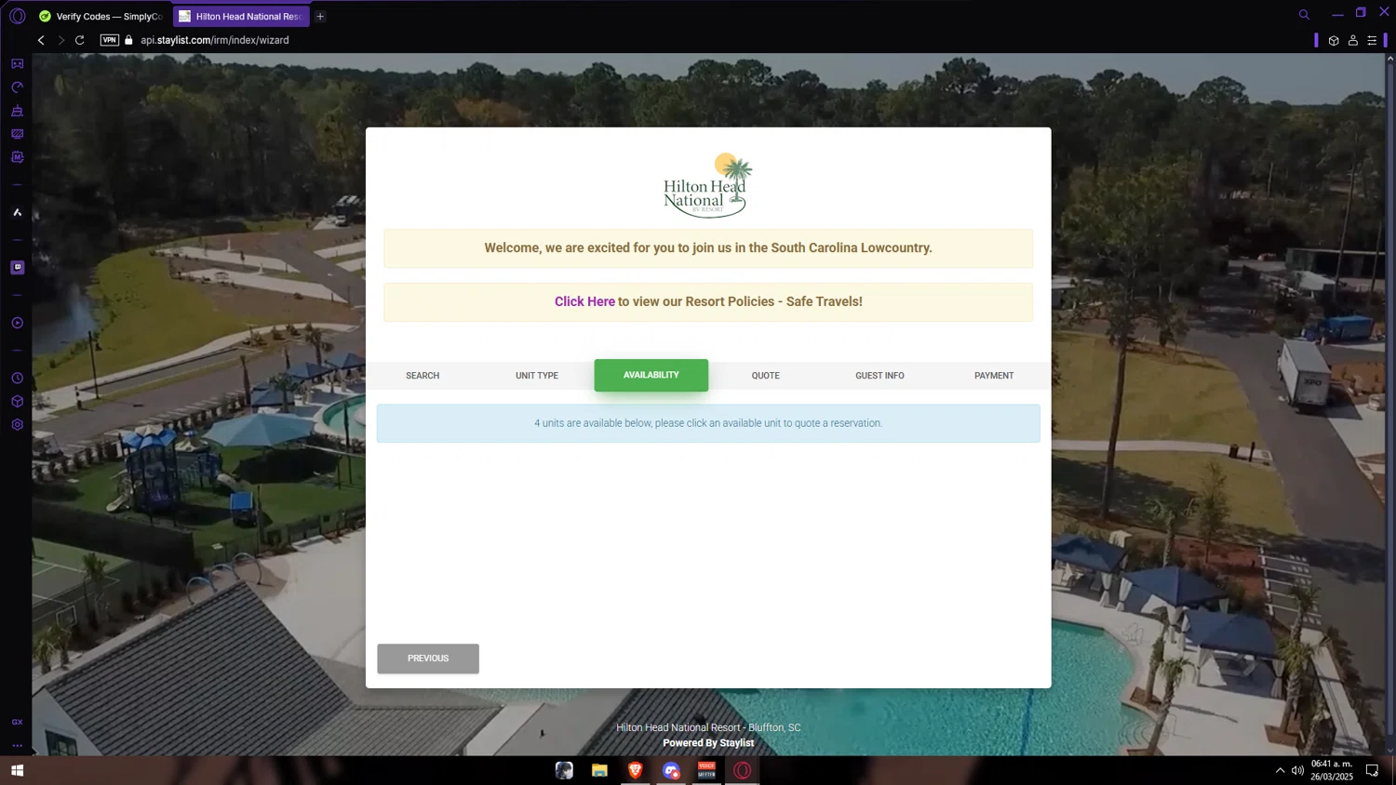
Task: Go to the GUEST INFO wizard step
Action: 879,376
